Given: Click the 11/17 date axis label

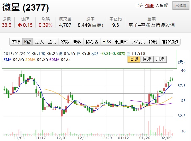Looking at the screenshot, I should click(40, 138).
